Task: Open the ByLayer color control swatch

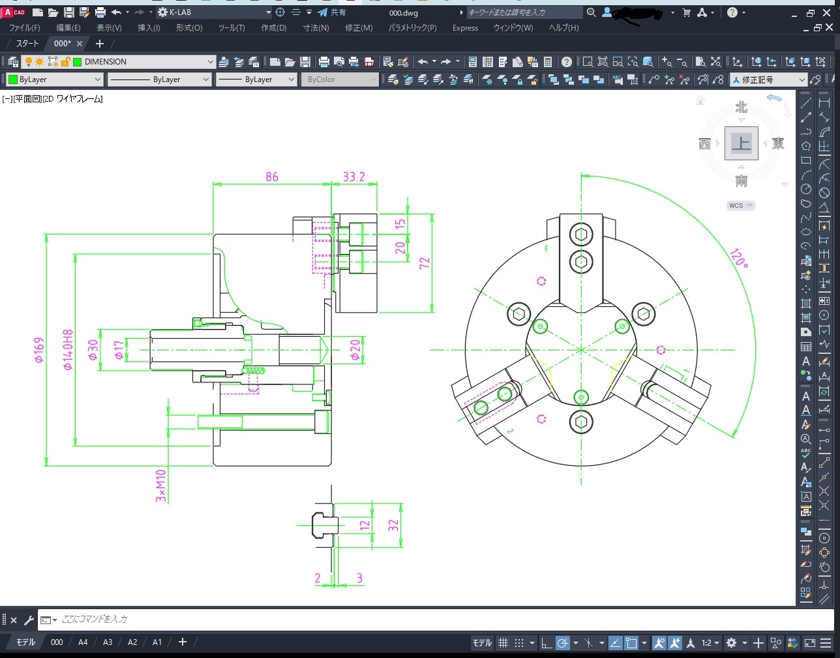Action: point(12,79)
